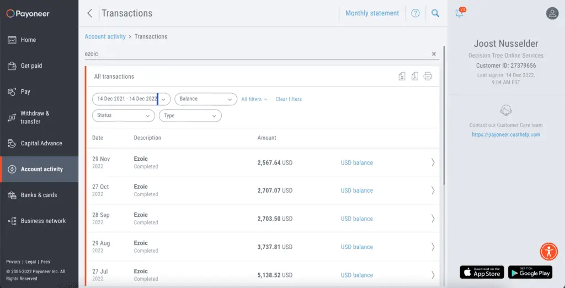Open Banks & cards in sidebar

pos(39,195)
